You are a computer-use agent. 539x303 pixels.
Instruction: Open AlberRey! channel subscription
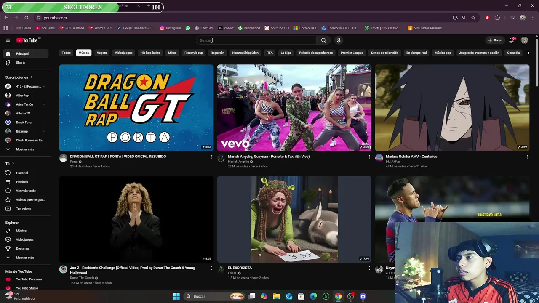coord(25,95)
